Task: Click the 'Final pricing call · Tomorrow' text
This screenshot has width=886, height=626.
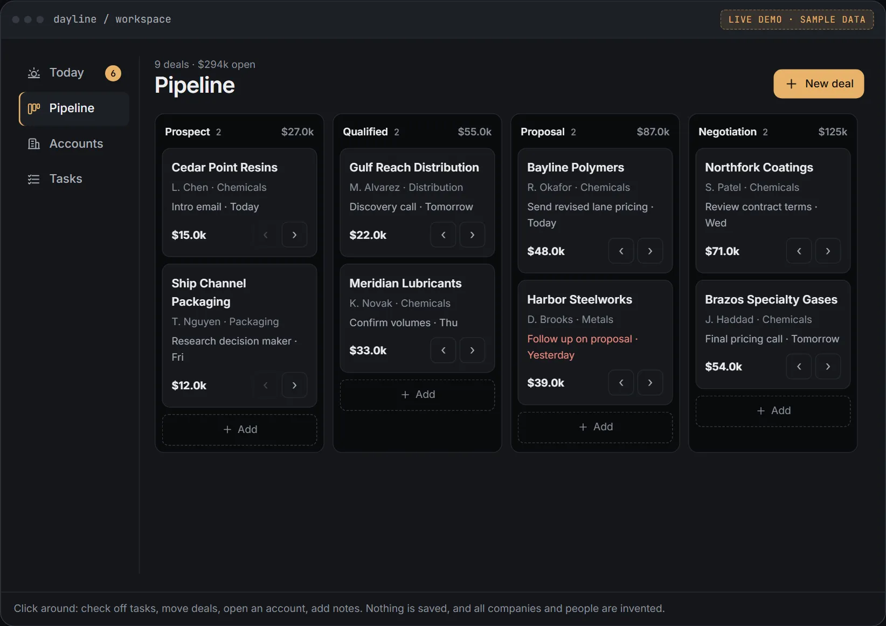Action: click(772, 339)
